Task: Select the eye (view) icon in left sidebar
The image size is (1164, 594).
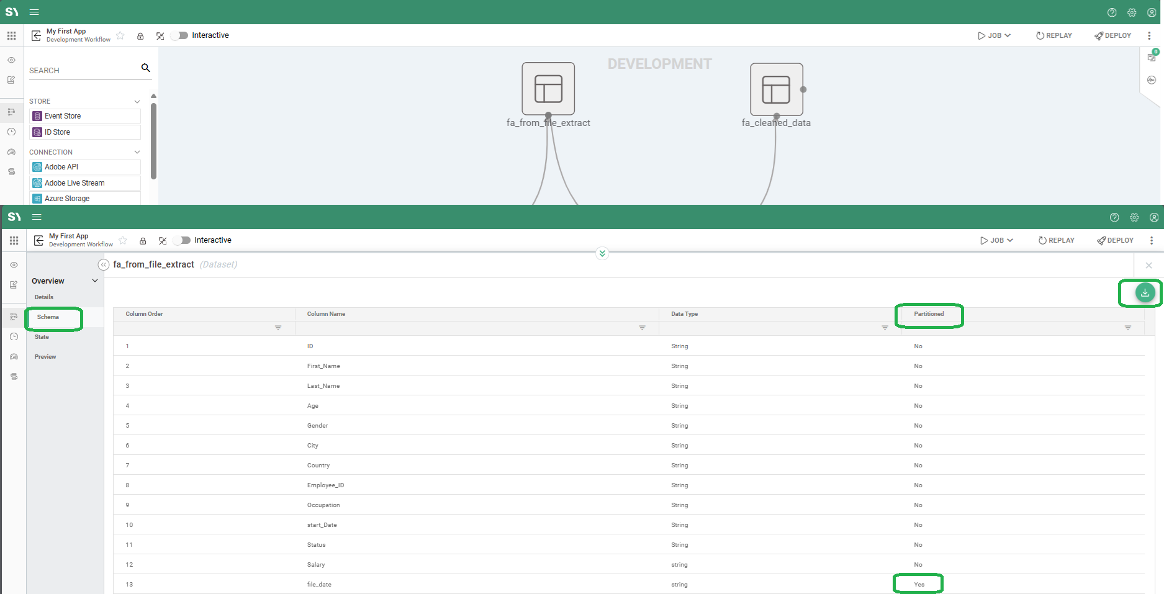Action: click(x=11, y=60)
